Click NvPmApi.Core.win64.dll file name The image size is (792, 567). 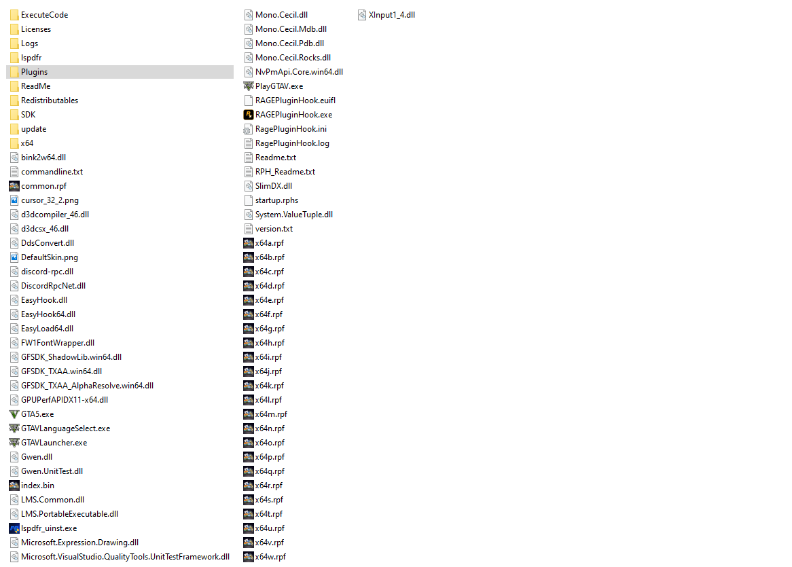coord(299,72)
